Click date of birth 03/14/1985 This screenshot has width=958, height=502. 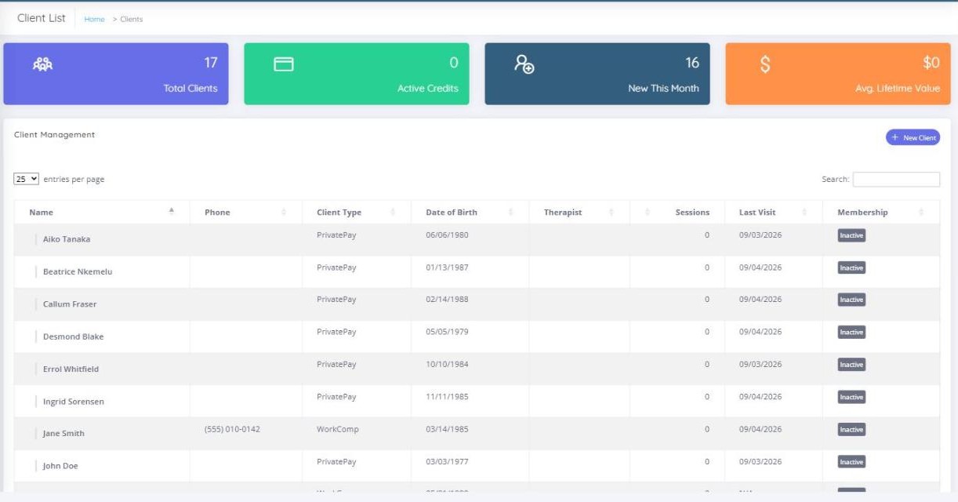(447, 429)
